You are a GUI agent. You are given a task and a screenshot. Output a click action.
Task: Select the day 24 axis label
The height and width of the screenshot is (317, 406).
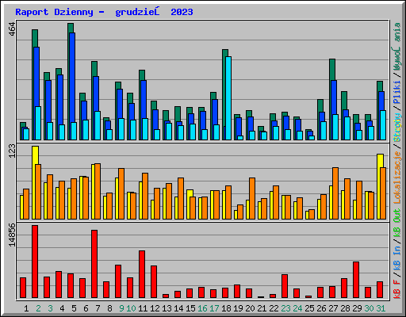coord(297,308)
